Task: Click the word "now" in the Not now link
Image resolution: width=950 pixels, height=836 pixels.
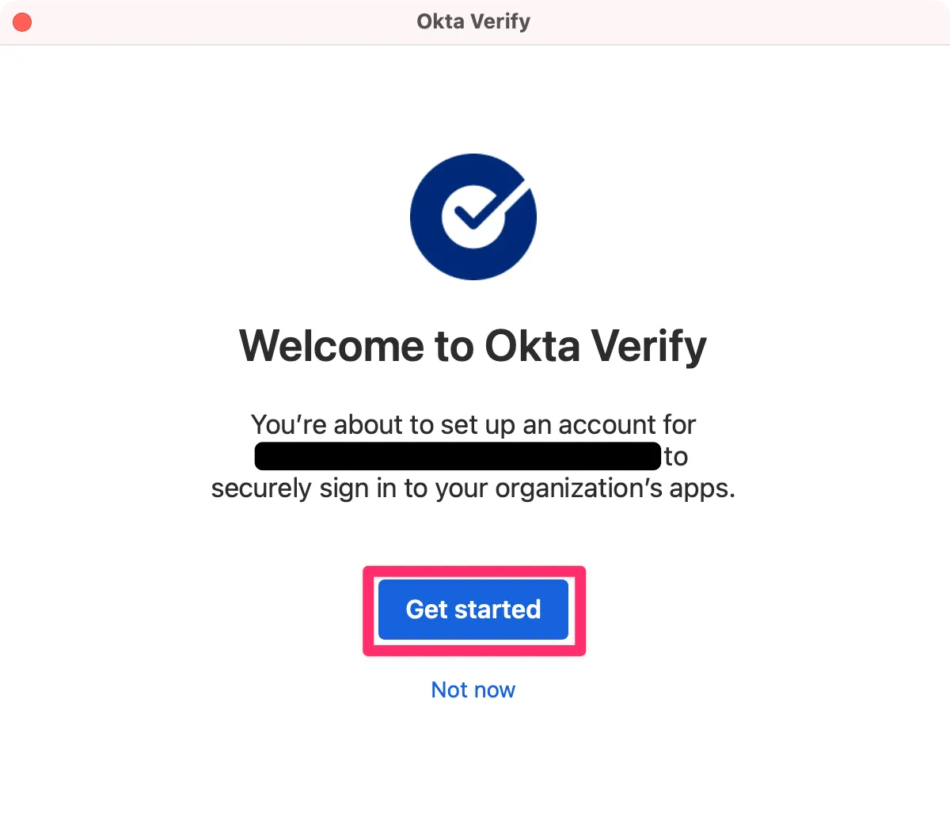Action: pyautogui.click(x=494, y=690)
